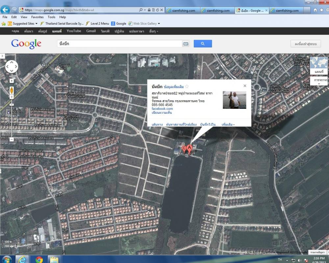Expand the left side panel arrow
Viewport: 329px width, 263px height.
tap(2, 56)
